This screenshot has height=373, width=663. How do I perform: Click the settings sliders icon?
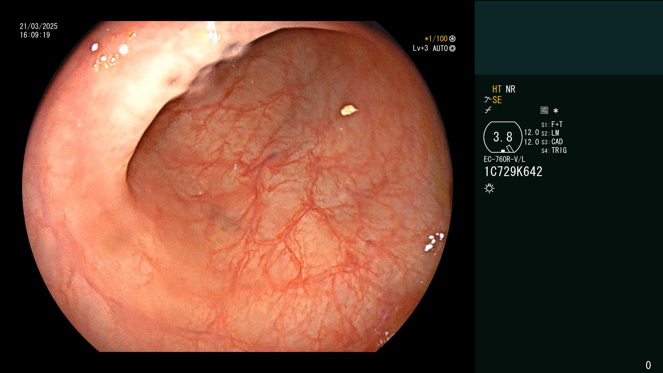544,110
